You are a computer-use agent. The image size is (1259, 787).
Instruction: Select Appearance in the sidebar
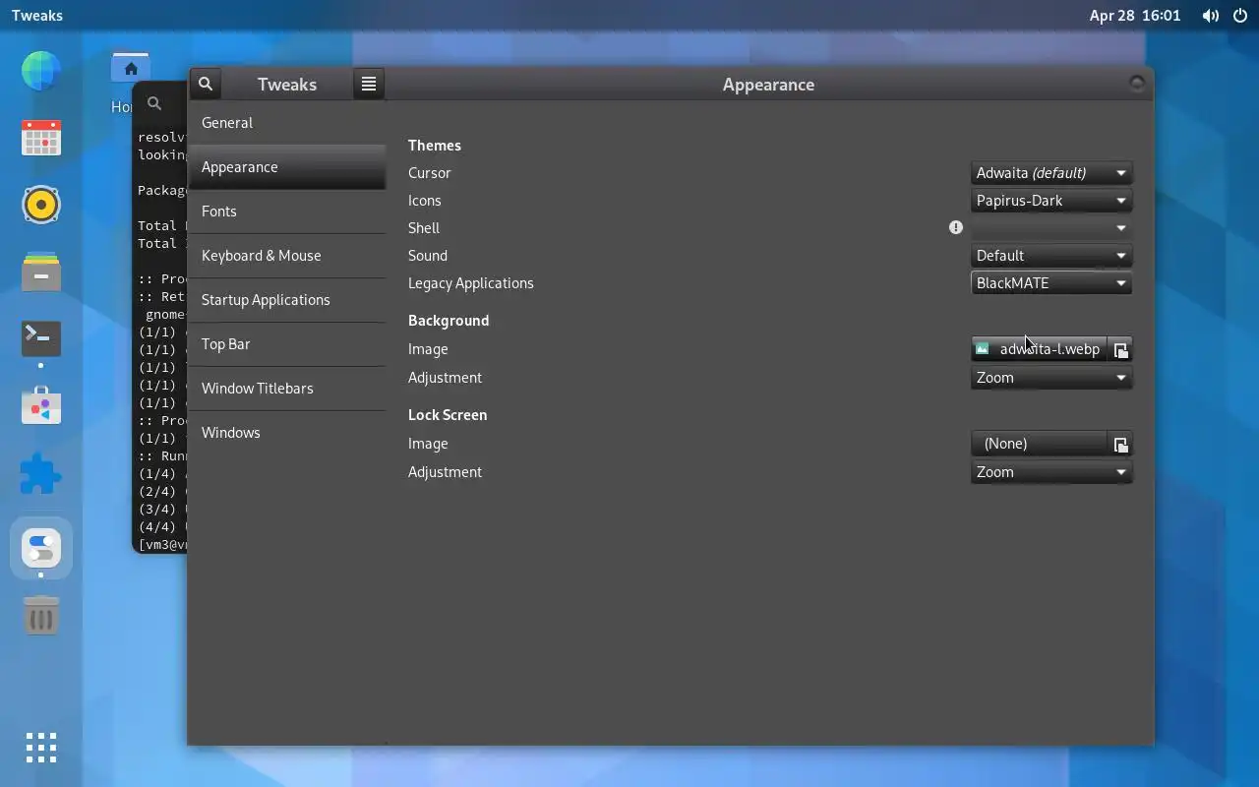pos(287,167)
